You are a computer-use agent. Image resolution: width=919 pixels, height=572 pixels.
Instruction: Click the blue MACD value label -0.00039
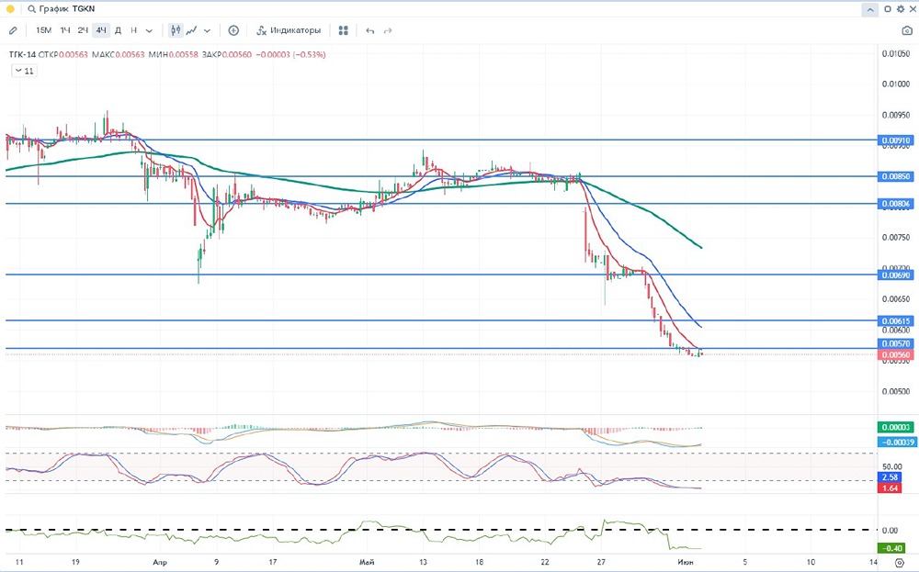coord(896,442)
